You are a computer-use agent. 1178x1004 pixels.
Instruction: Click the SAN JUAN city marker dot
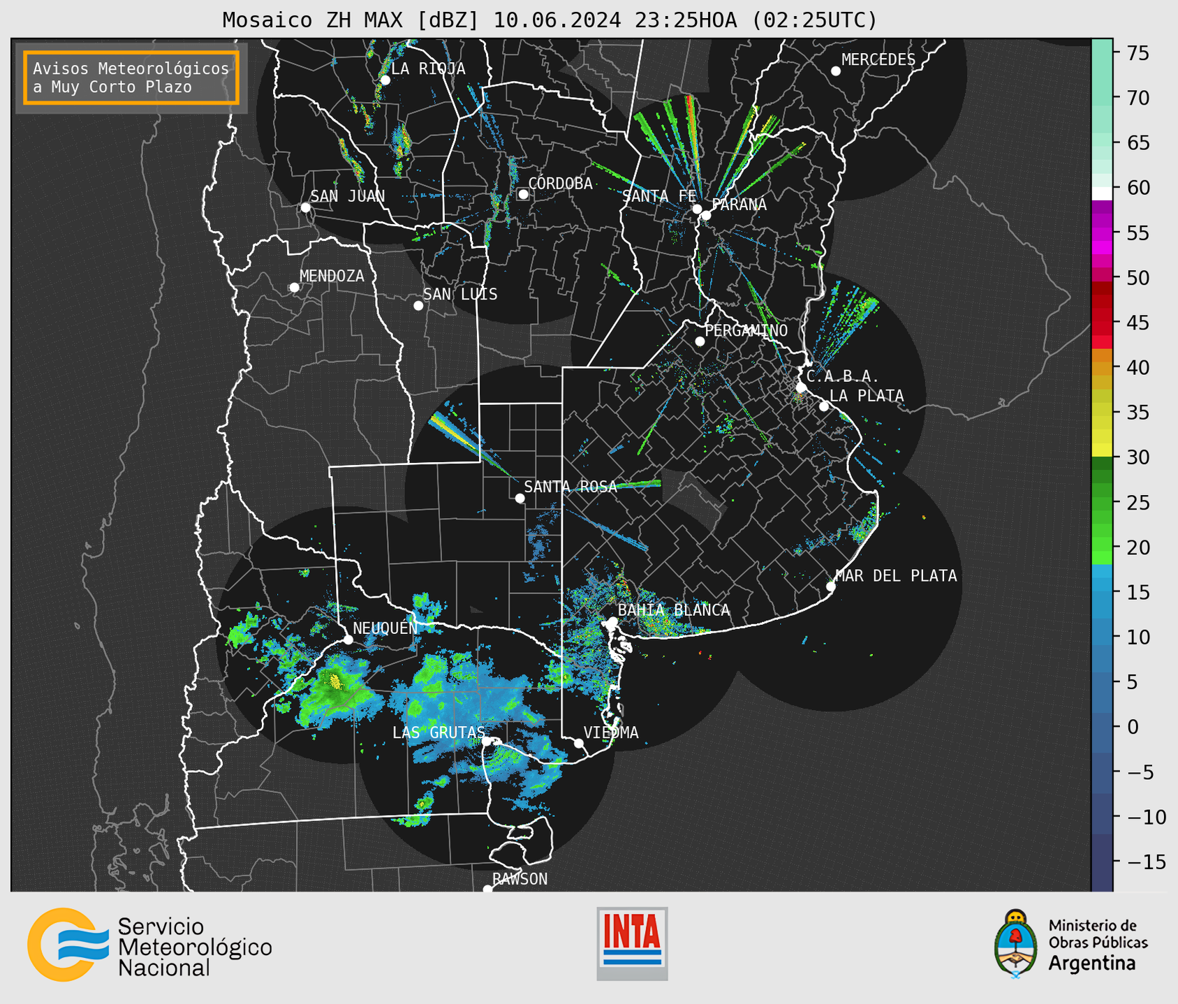(x=305, y=207)
